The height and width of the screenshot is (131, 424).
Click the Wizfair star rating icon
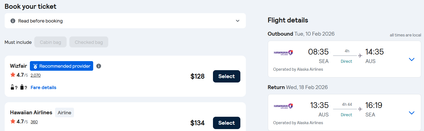tap(13, 75)
